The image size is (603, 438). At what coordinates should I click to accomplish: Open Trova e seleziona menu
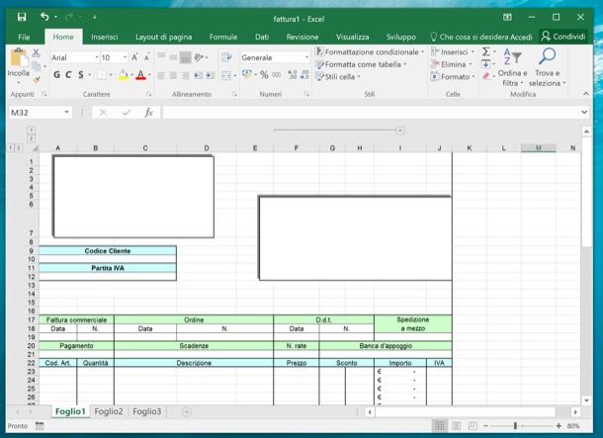[x=547, y=67]
